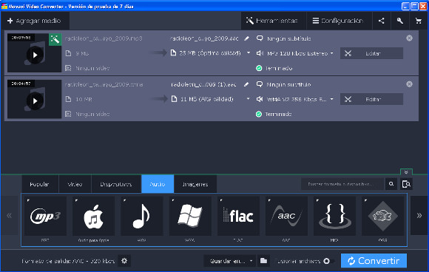Open output format settings gear
Viewport: 429px width, 272px height.
[x=124, y=261]
